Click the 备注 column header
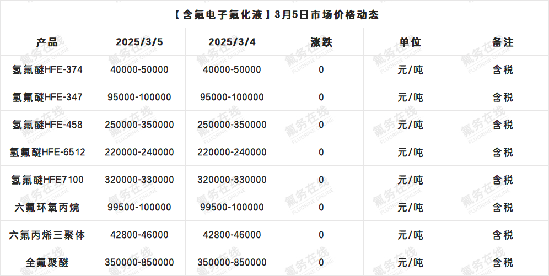Screen dimensions: 549x276 click(x=503, y=42)
